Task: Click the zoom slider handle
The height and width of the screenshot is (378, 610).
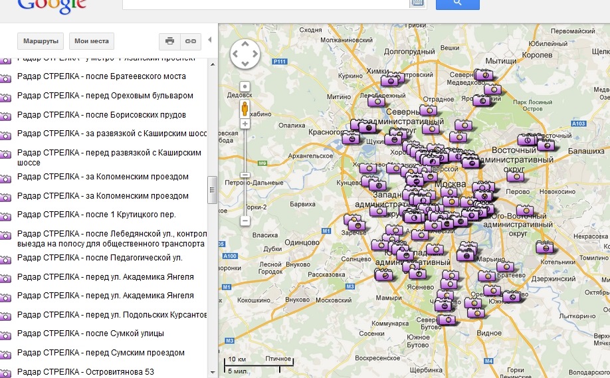Action: click(x=245, y=175)
